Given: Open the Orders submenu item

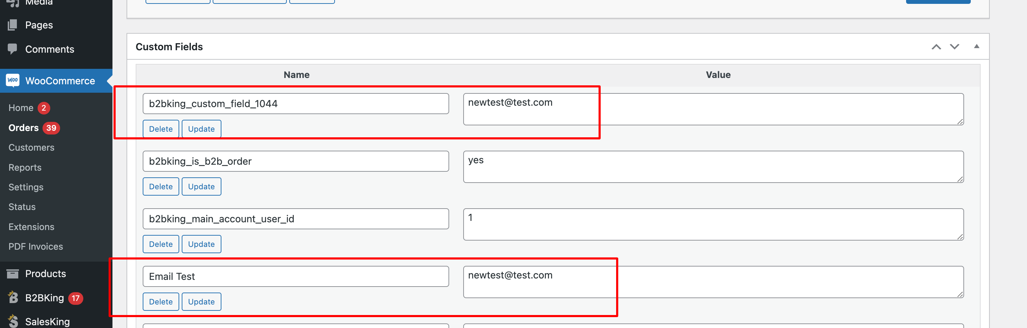Looking at the screenshot, I should (24, 127).
